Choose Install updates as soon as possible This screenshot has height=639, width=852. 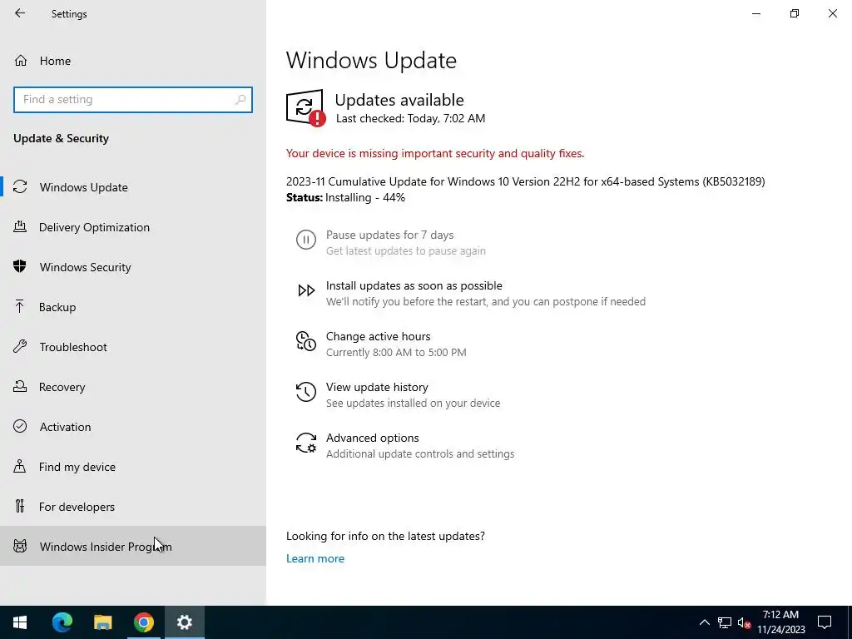point(414,285)
